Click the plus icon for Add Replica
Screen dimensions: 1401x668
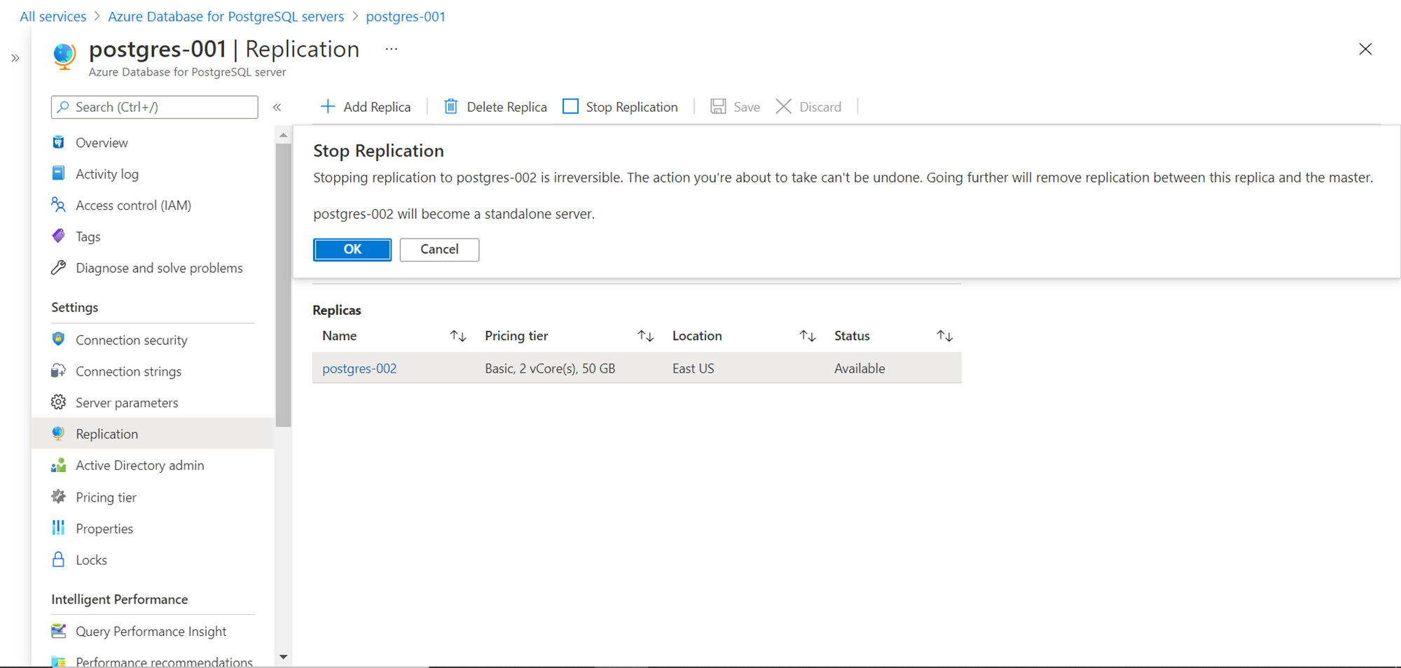pyautogui.click(x=327, y=106)
